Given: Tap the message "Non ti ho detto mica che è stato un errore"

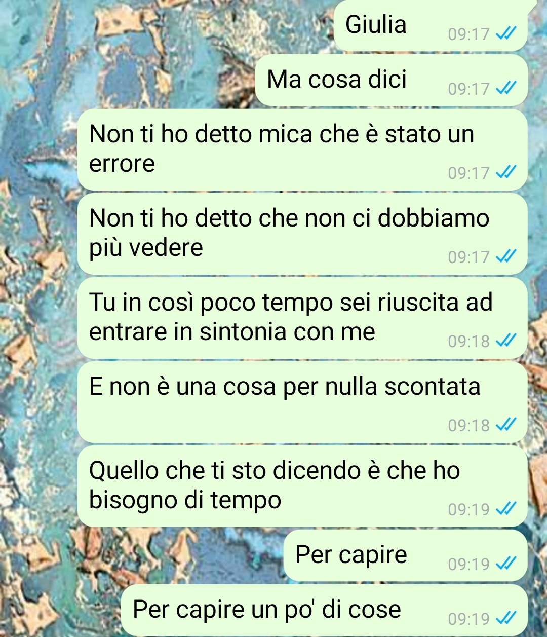Looking at the screenshot, I should (302, 149).
